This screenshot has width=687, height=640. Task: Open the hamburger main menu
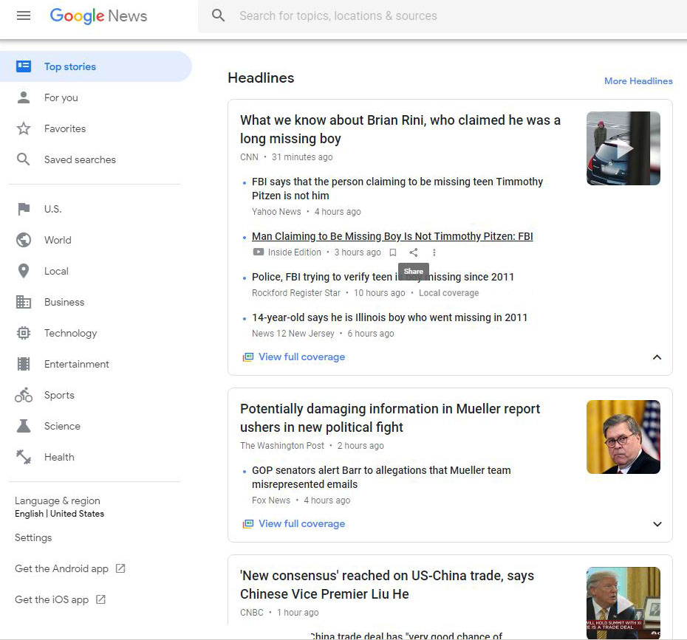(24, 16)
